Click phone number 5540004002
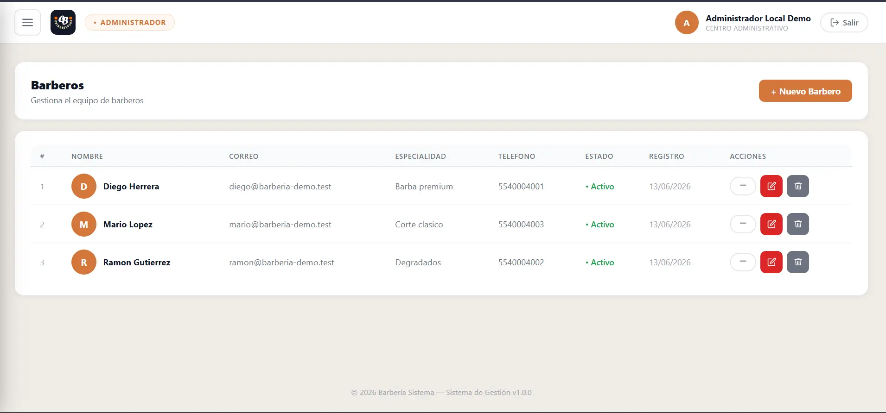 point(521,262)
